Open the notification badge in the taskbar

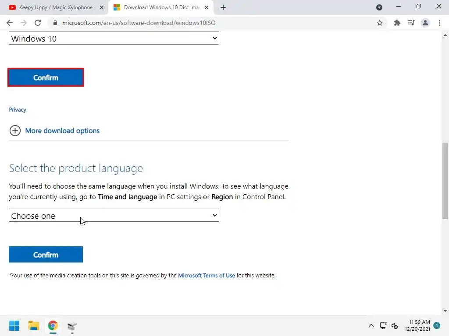(x=437, y=325)
